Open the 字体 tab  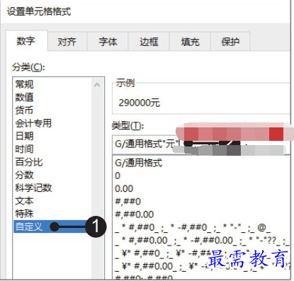click(x=108, y=42)
